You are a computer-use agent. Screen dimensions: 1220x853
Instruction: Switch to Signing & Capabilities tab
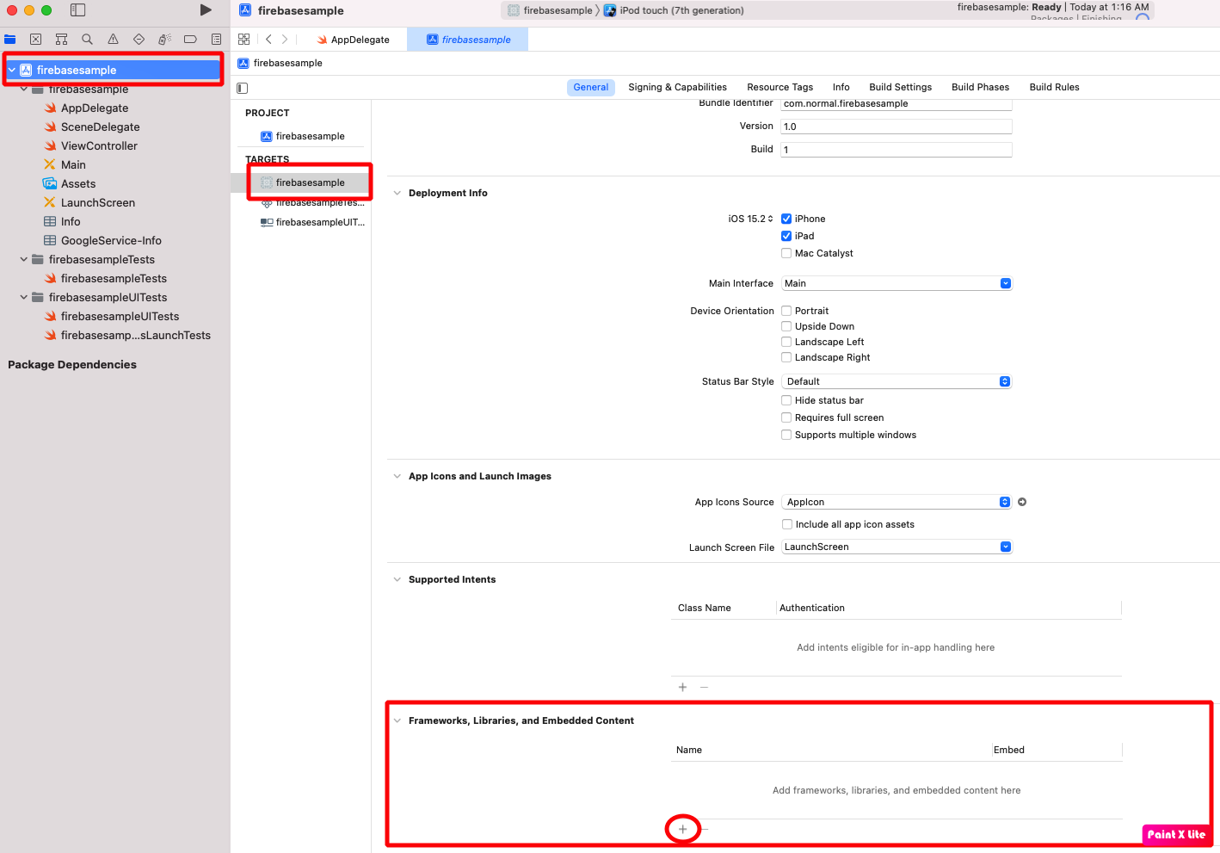[677, 87]
